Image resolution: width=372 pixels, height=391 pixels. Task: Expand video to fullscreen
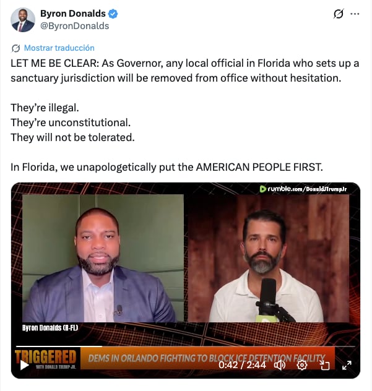coord(347,365)
